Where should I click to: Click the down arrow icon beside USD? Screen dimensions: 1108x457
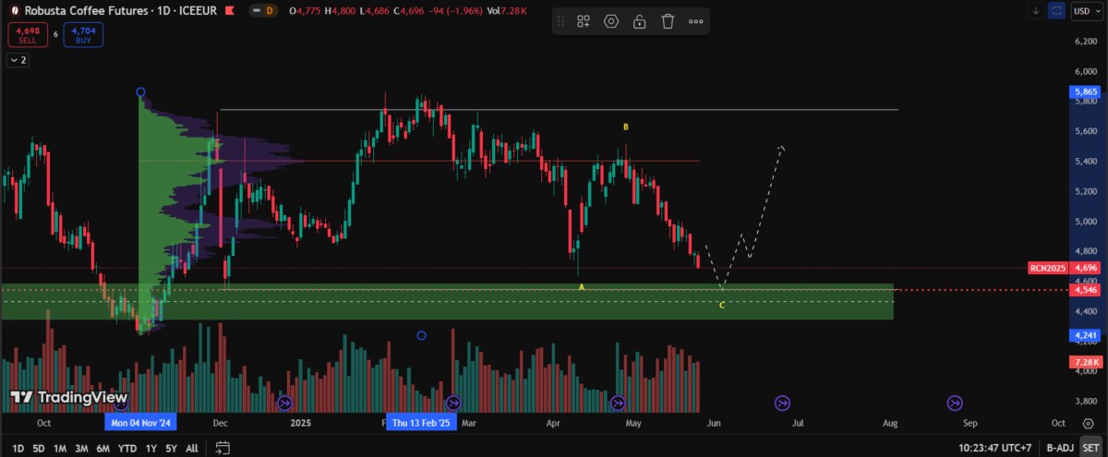point(1036,11)
